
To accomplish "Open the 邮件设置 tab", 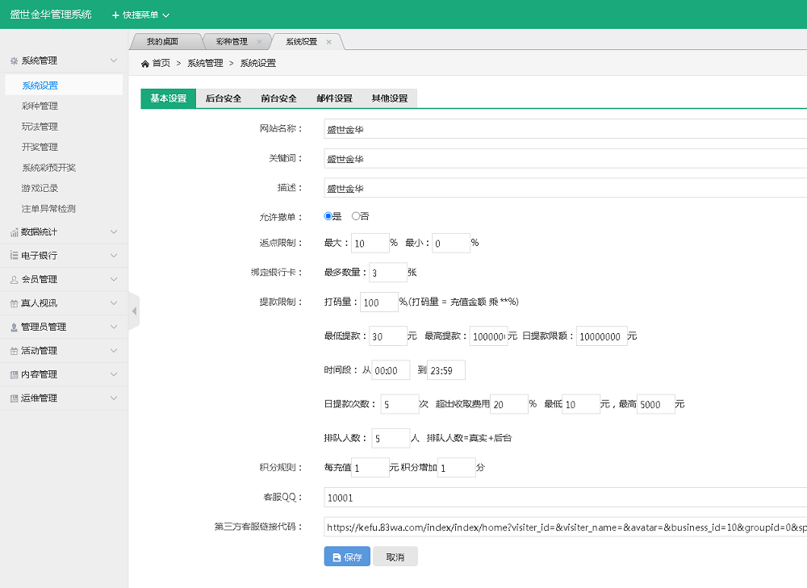I will pyautogui.click(x=334, y=98).
